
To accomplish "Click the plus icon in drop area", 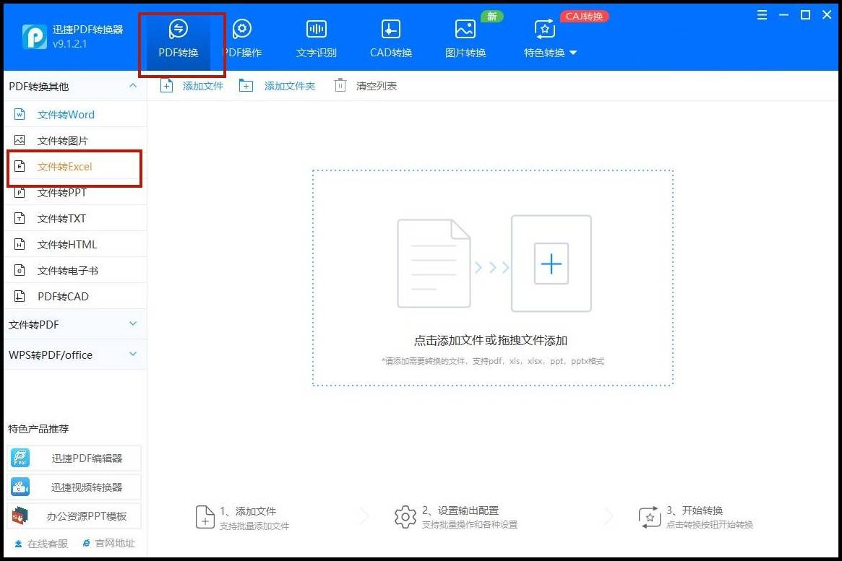I will point(551,264).
